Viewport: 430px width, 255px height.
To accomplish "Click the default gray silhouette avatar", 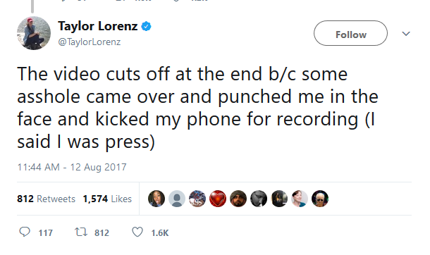I will tap(177, 199).
